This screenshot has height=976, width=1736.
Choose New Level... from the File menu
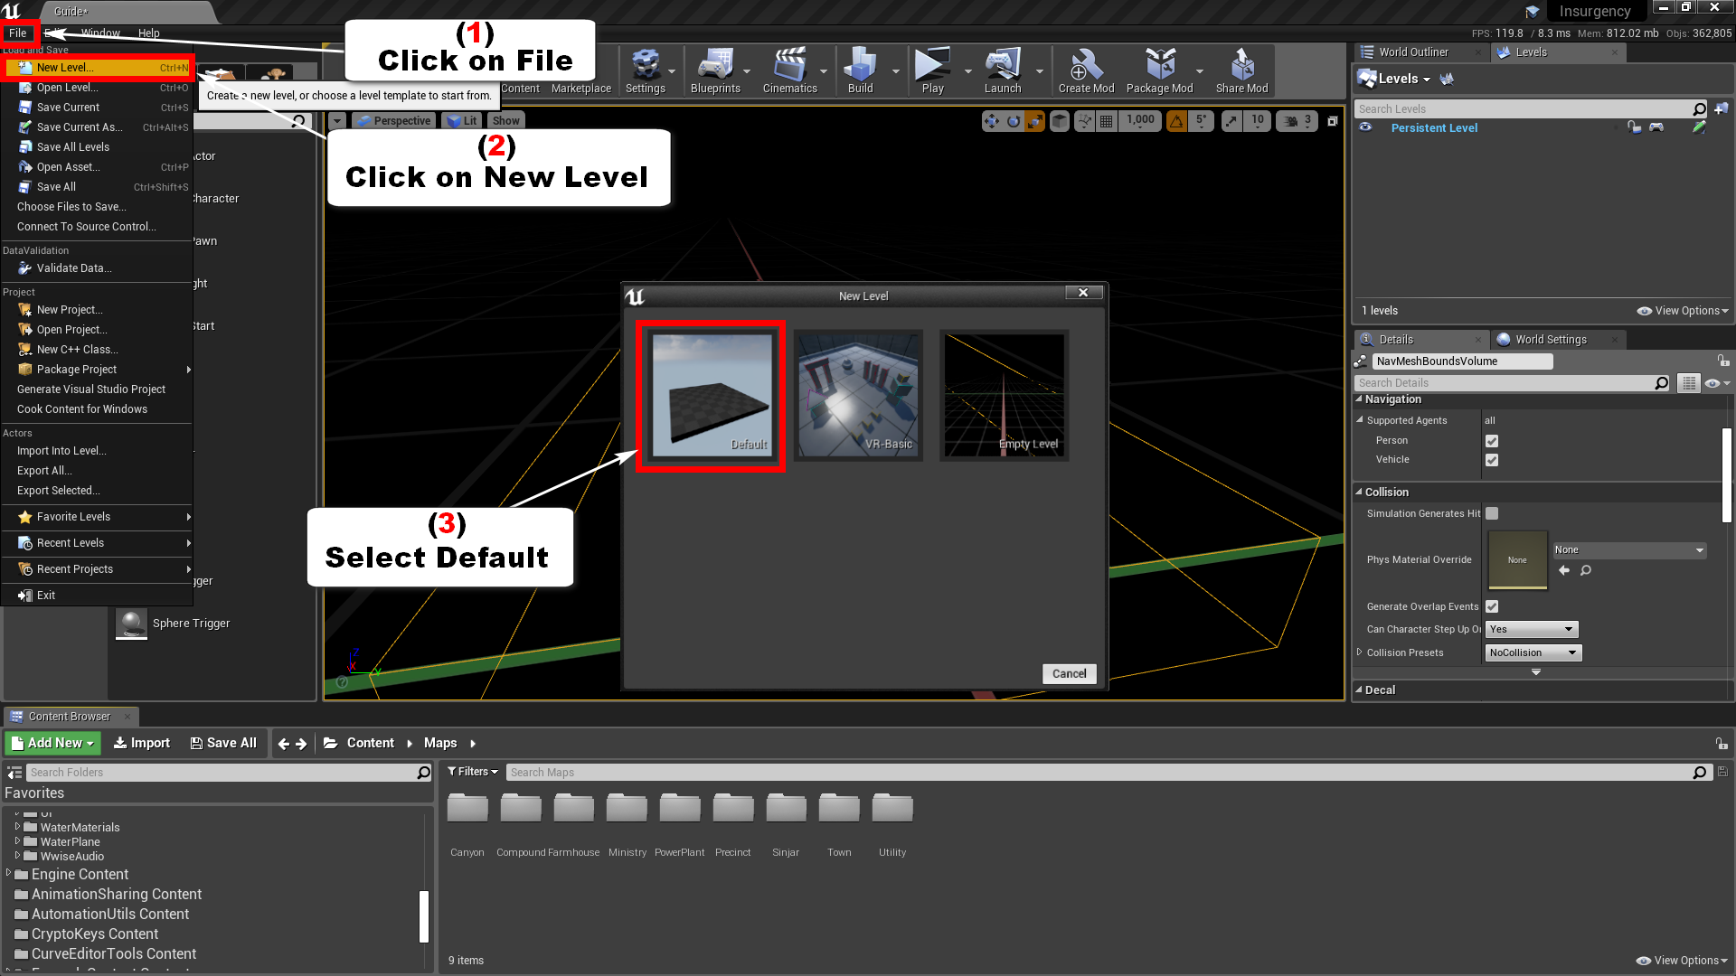click(98, 68)
